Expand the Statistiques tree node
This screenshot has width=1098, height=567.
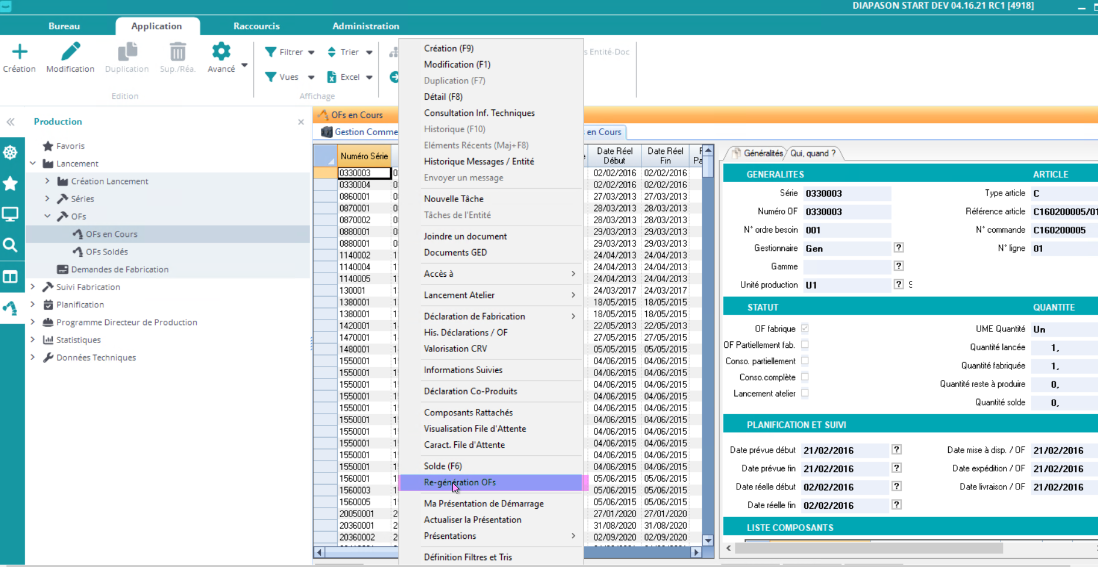coord(33,340)
